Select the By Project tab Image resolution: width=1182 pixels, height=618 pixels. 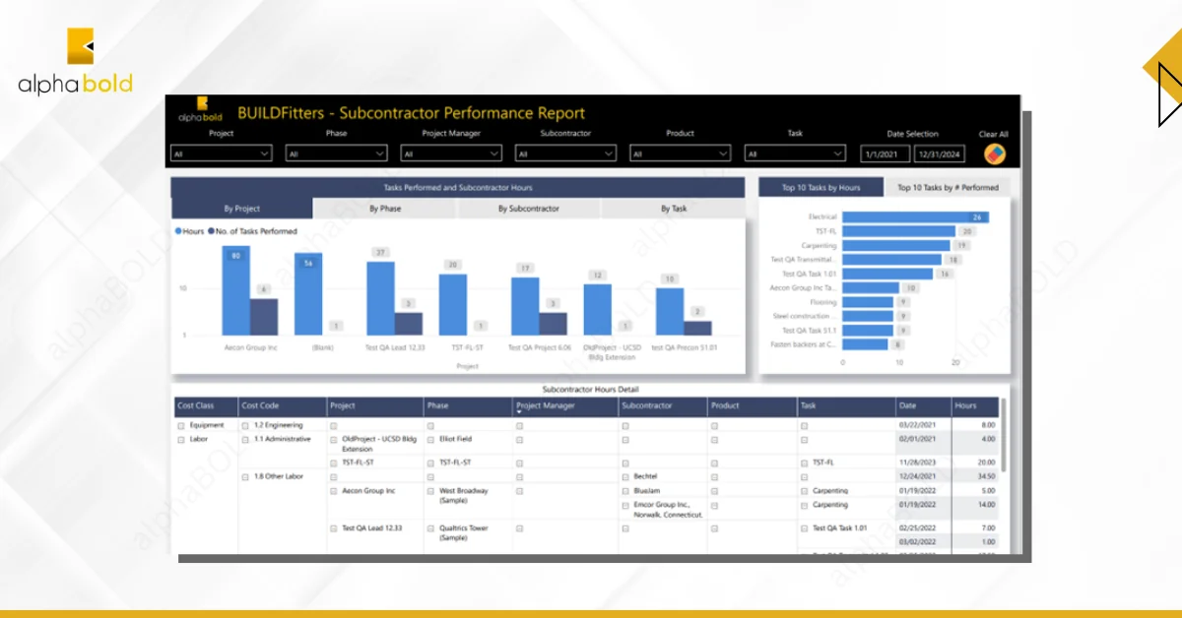point(242,209)
